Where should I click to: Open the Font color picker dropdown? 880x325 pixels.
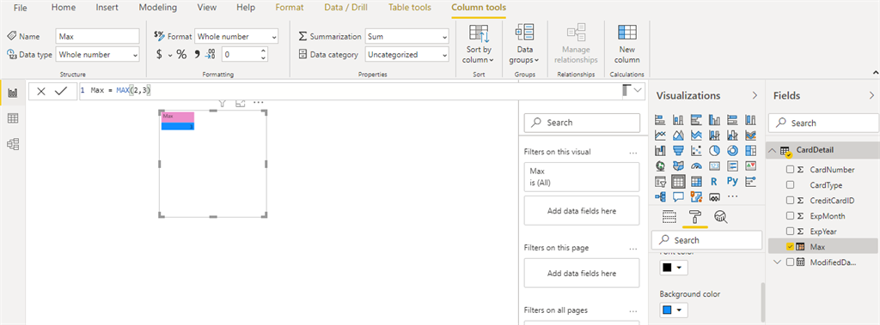pos(674,268)
